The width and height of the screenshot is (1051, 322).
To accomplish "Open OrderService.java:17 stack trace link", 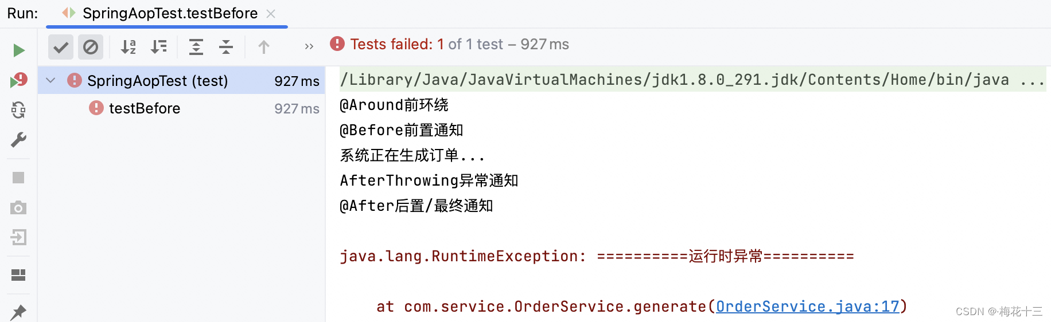I will (808, 307).
